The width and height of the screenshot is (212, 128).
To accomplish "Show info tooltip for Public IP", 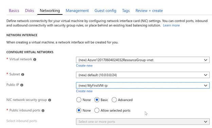I will (22, 85).
